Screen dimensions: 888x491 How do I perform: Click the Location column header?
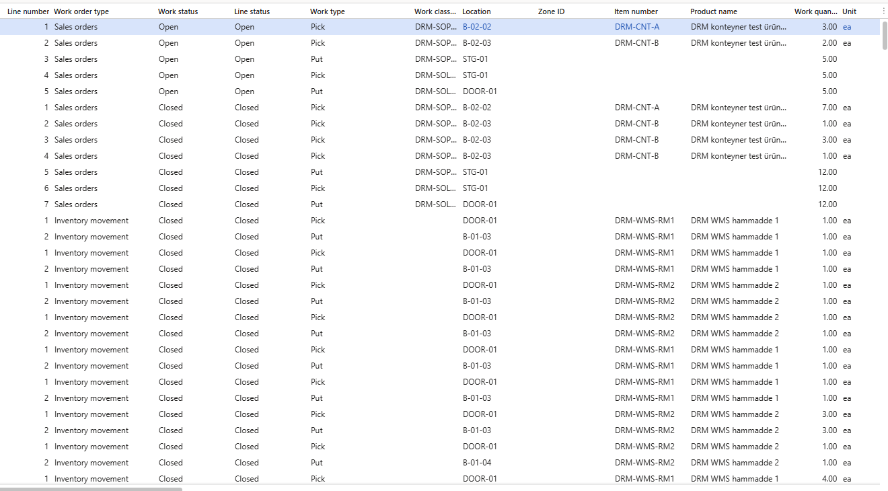tap(476, 11)
